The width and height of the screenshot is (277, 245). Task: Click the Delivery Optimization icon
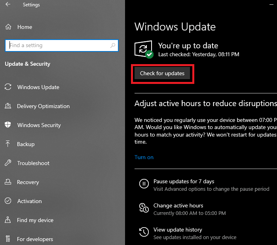[8, 106]
